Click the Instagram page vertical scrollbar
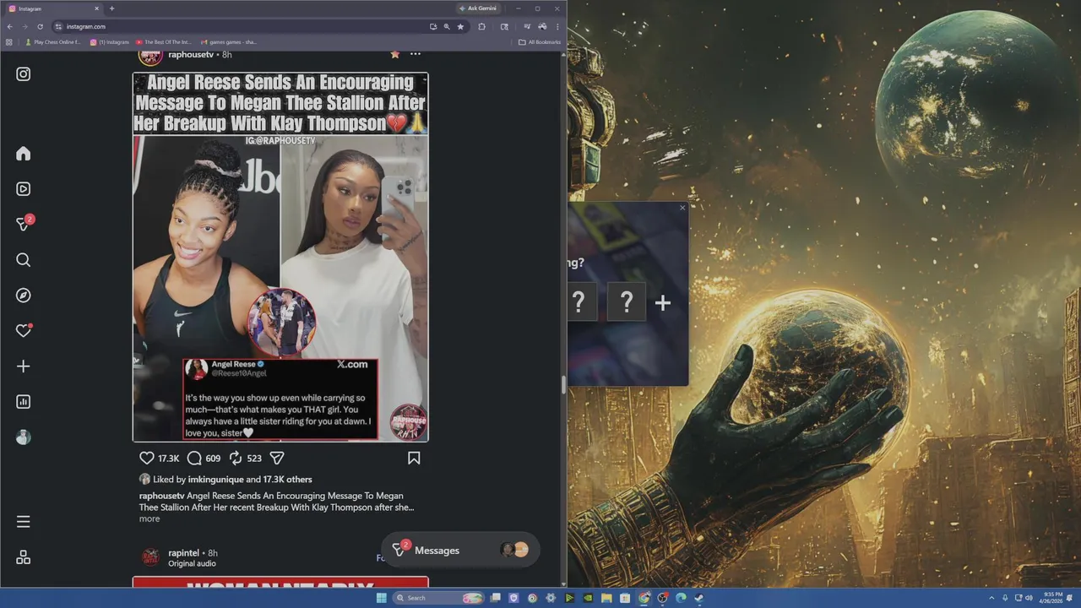This screenshot has height=608, width=1081. tap(563, 385)
